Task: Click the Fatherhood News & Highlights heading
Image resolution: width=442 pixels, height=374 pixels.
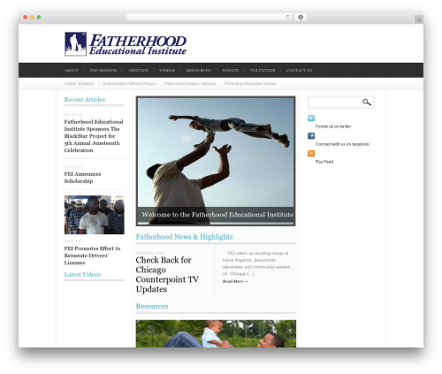Action: tap(184, 237)
